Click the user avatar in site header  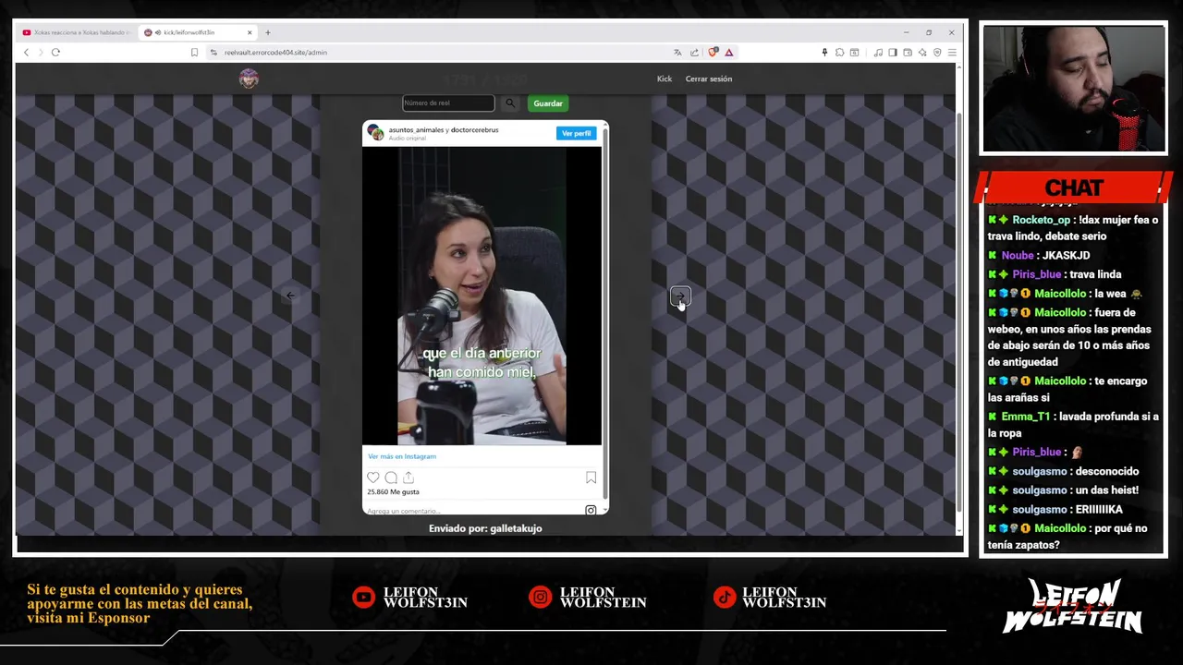coord(249,79)
